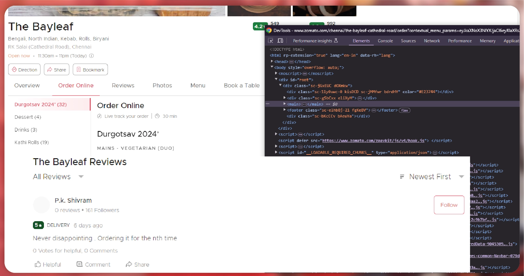Image resolution: width=524 pixels, height=276 pixels.
Task: Expand the main element node
Action: [285, 104]
